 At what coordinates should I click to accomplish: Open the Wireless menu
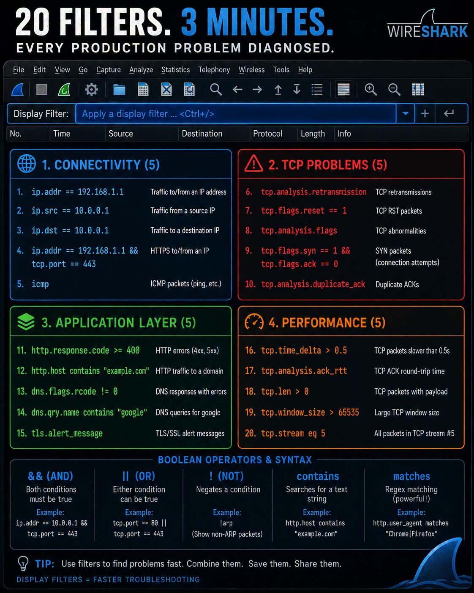tap(251, 70)
